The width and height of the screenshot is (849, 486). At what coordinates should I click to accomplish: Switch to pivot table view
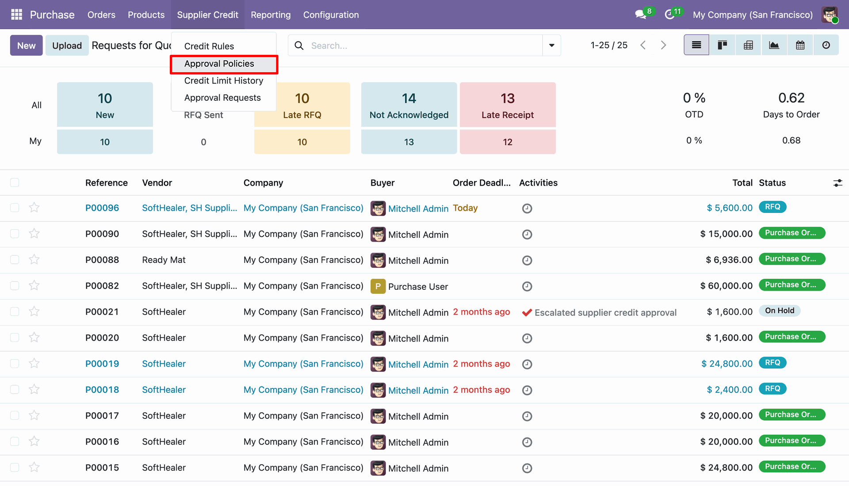(x=748, y=45)
